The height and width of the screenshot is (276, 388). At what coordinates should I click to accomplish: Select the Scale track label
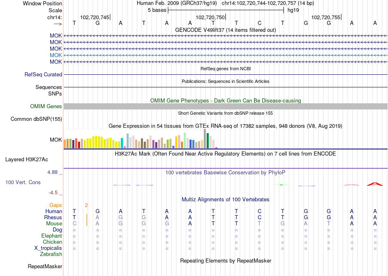pos(55,10)
